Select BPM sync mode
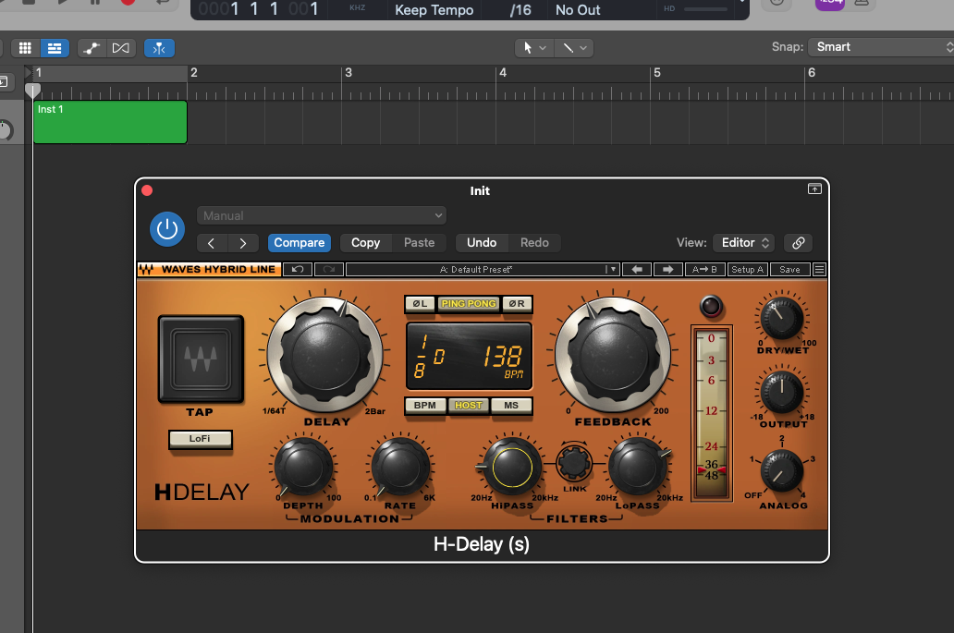This screenshot has width=954, height=633. pos(424,406)
